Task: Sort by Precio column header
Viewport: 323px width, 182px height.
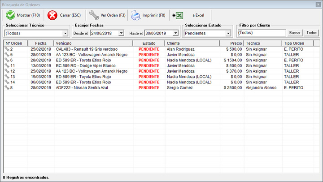Action: pyautogui.click(x=232, y=43)
